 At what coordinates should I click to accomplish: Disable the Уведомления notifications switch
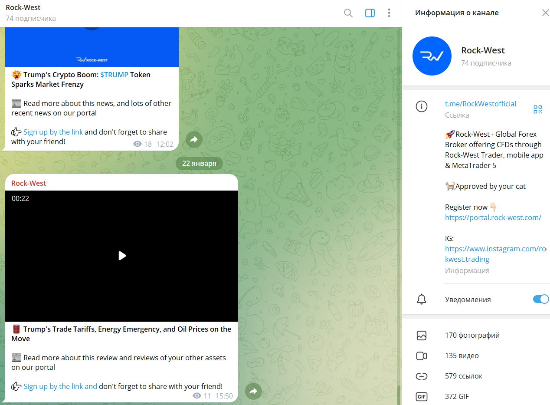tap(541, 299)
